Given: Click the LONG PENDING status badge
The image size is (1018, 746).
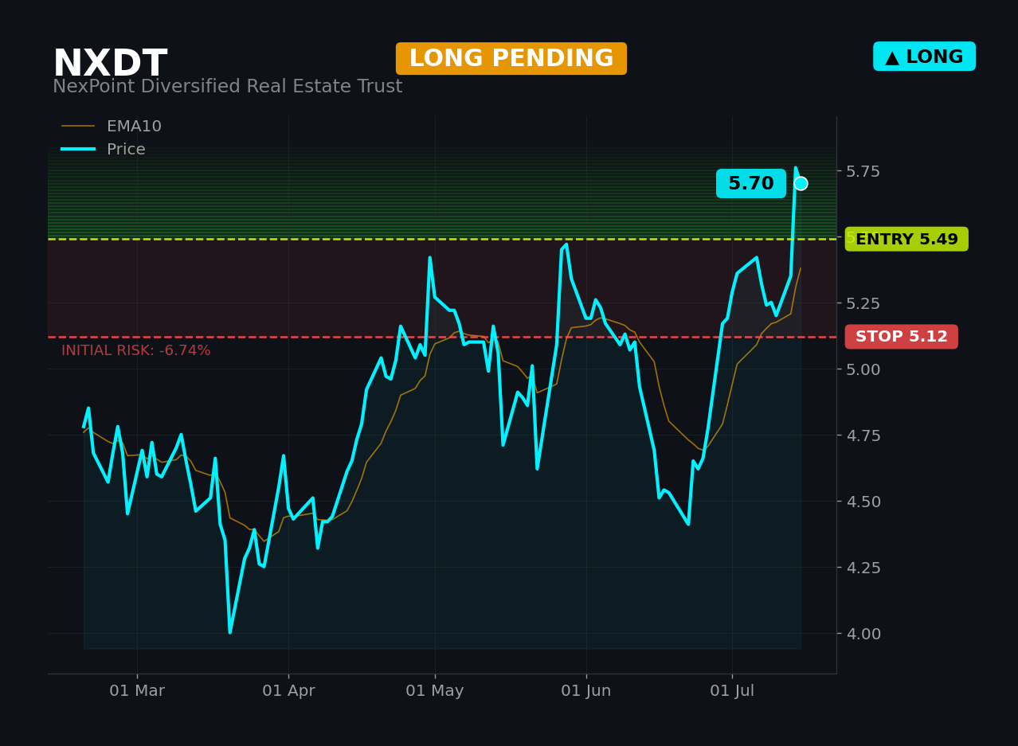Looking at the screenshot, I should (x=511, y=59).
